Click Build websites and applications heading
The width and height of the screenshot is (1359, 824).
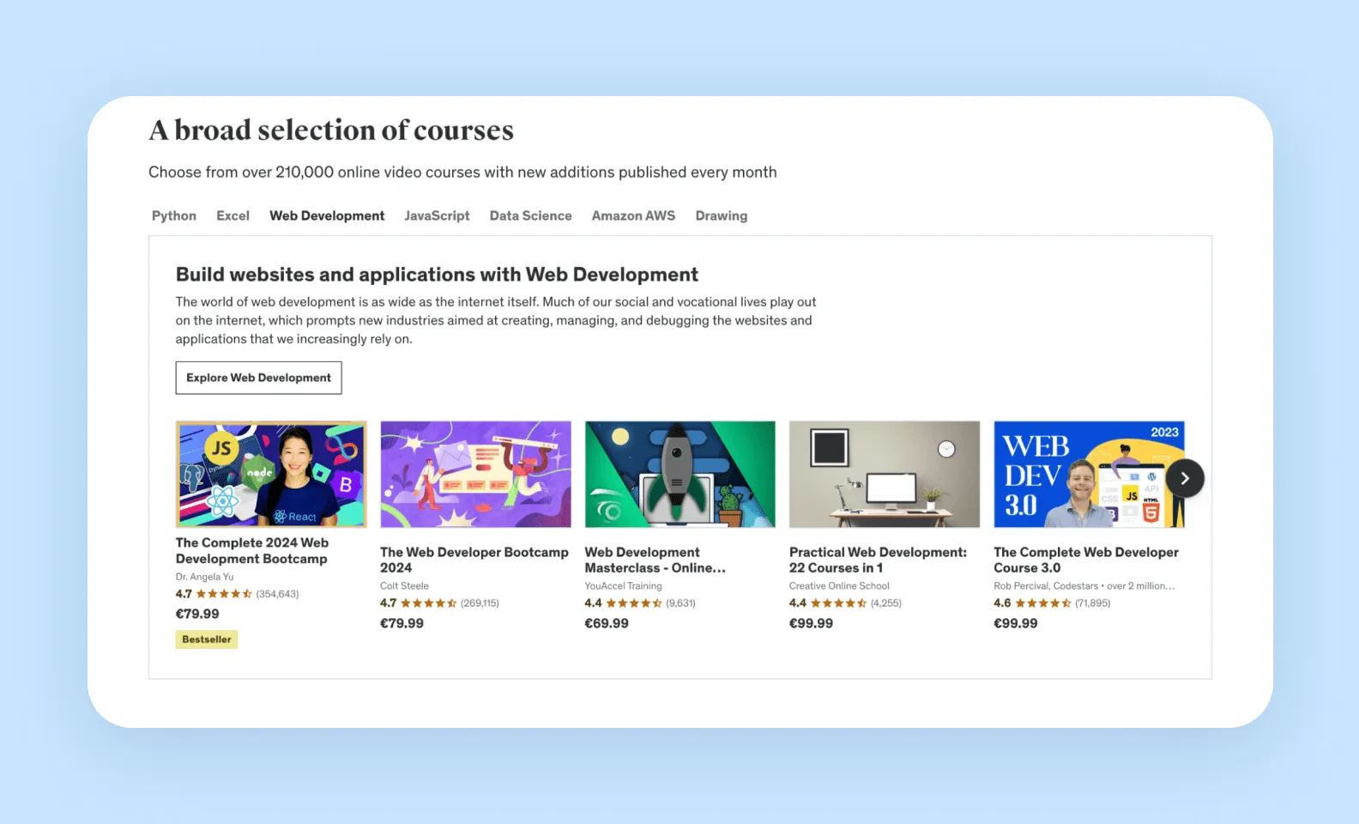[437, 275]
